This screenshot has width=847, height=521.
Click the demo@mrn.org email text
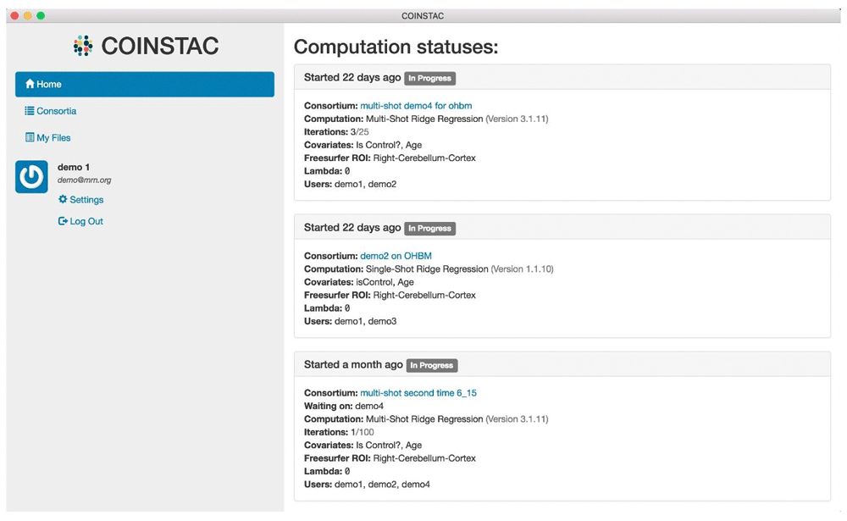84,180
